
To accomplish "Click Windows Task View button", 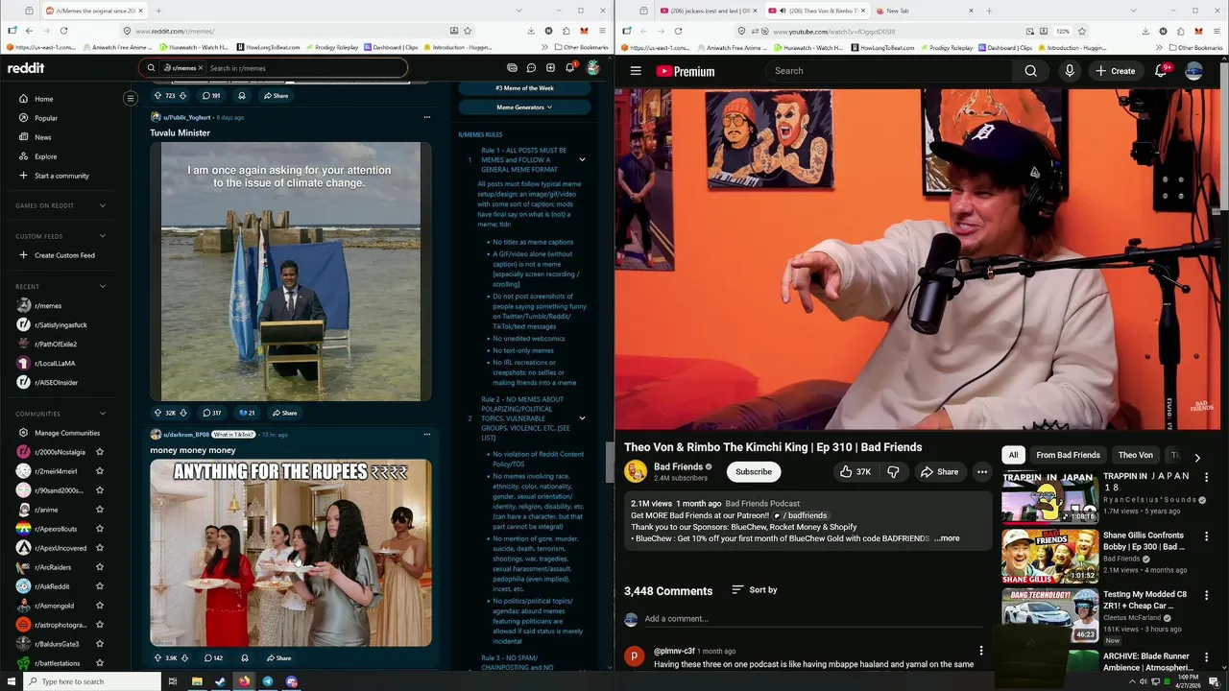I will [x=173, y=681].
